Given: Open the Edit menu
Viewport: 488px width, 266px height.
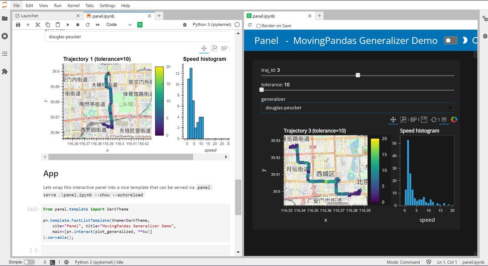Looking at the screenshot, I should pos(29,6).
